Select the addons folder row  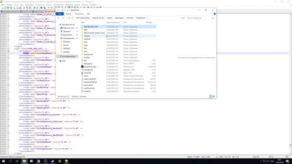(x=119, y=36)
